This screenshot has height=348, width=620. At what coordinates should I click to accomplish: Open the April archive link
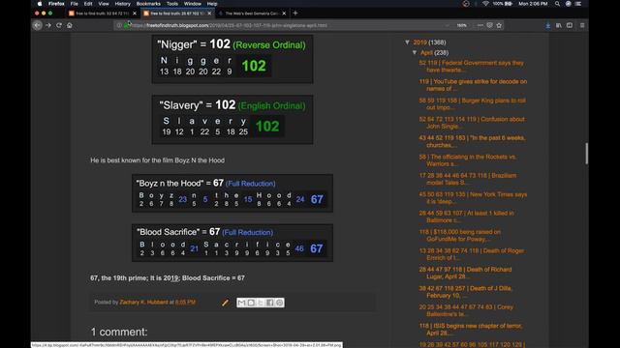pyautogui.click(x=426, y=52)
